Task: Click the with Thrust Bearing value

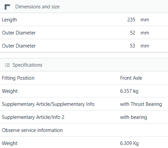Action: 141,104
